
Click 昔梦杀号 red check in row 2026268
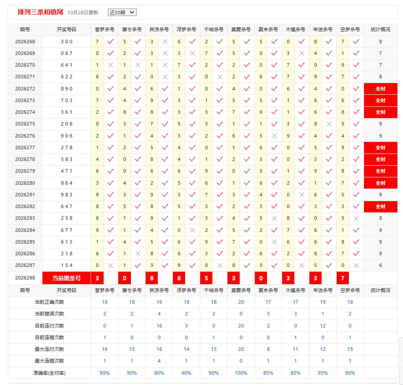click(110, 42)
